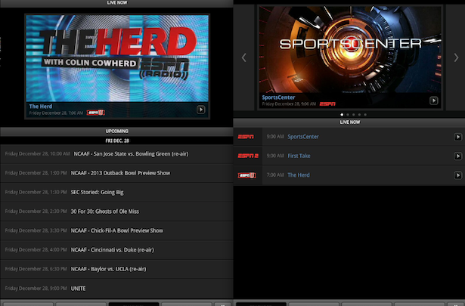Open the SportsCenter link in the Live Now list
The width and height of the screenshot is (465, 306).
point(303,137)
